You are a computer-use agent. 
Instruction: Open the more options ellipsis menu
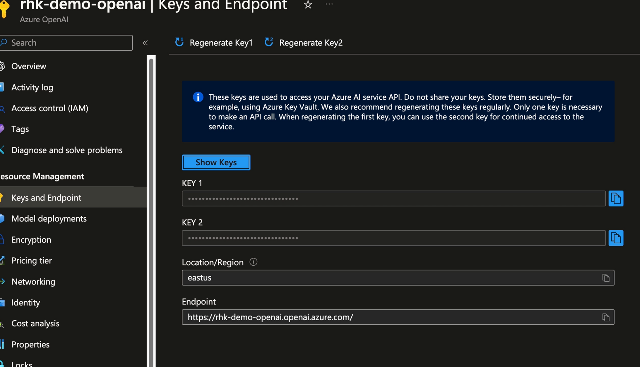(x=329, y=4)
